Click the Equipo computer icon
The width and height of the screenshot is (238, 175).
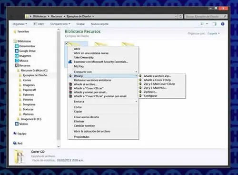15,134
